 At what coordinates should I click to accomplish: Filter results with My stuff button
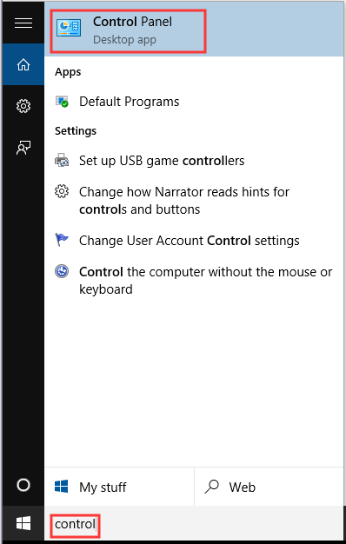(119, 487)
